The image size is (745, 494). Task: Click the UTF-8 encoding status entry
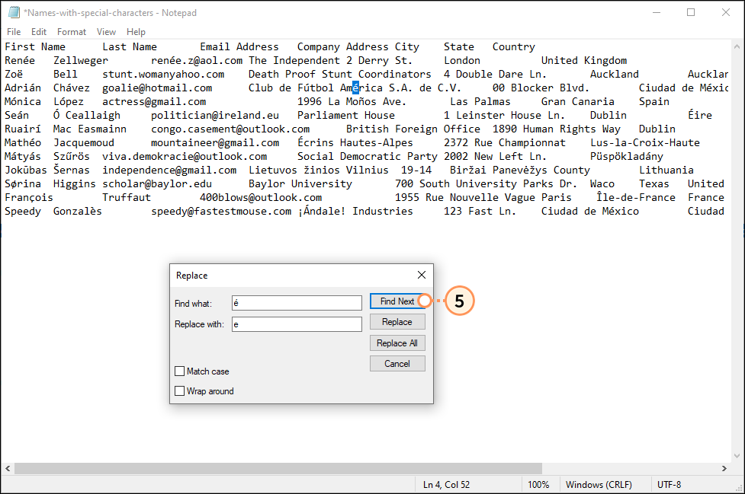[x=669, y=485]
